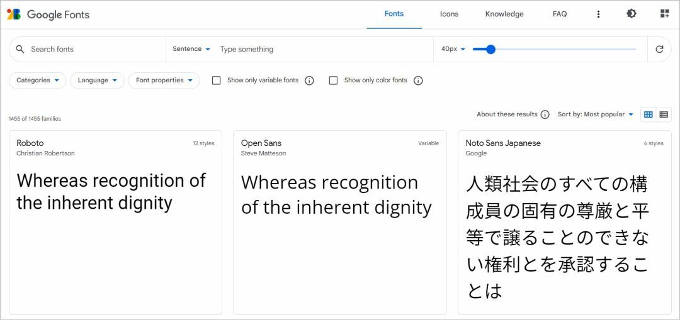Switch to grid view

pos(649,114)
